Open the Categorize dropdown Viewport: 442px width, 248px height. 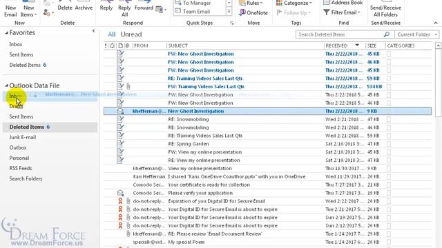(x=294, y=3)
